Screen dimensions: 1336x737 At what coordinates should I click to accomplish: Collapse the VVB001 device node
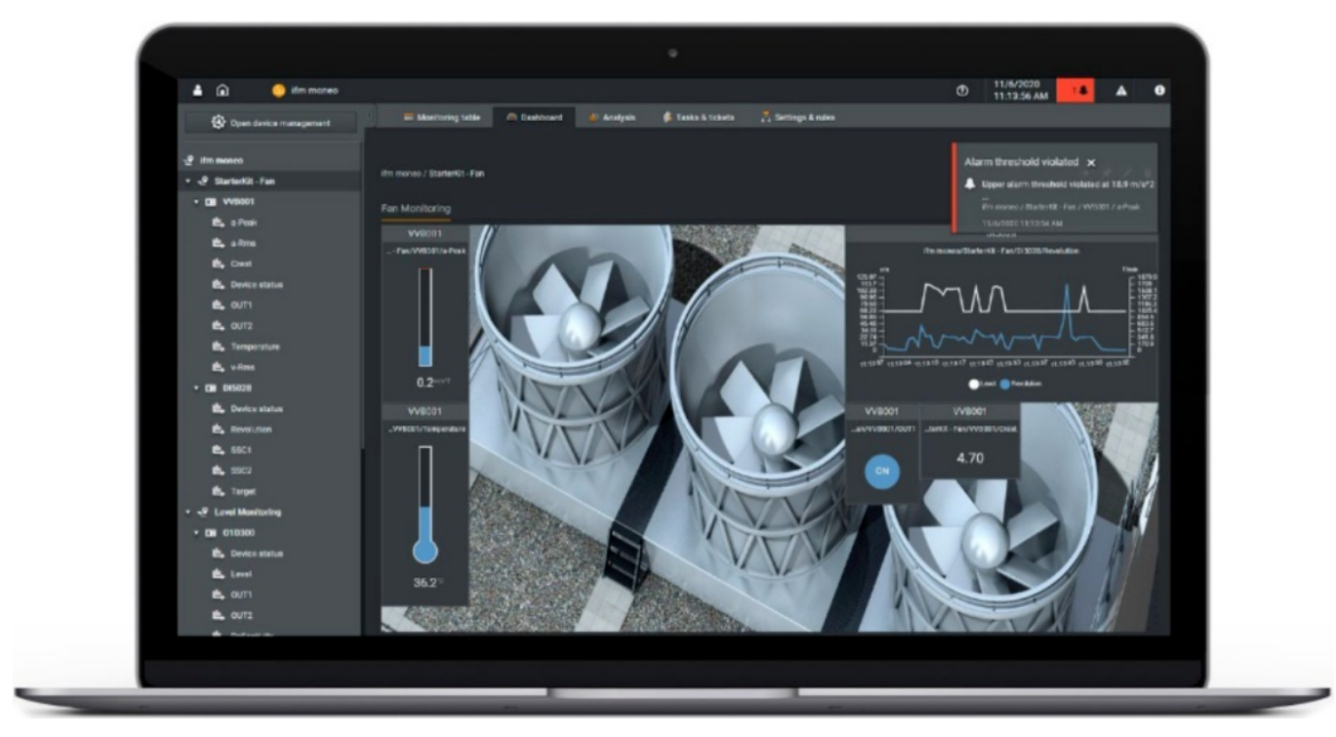197,202
